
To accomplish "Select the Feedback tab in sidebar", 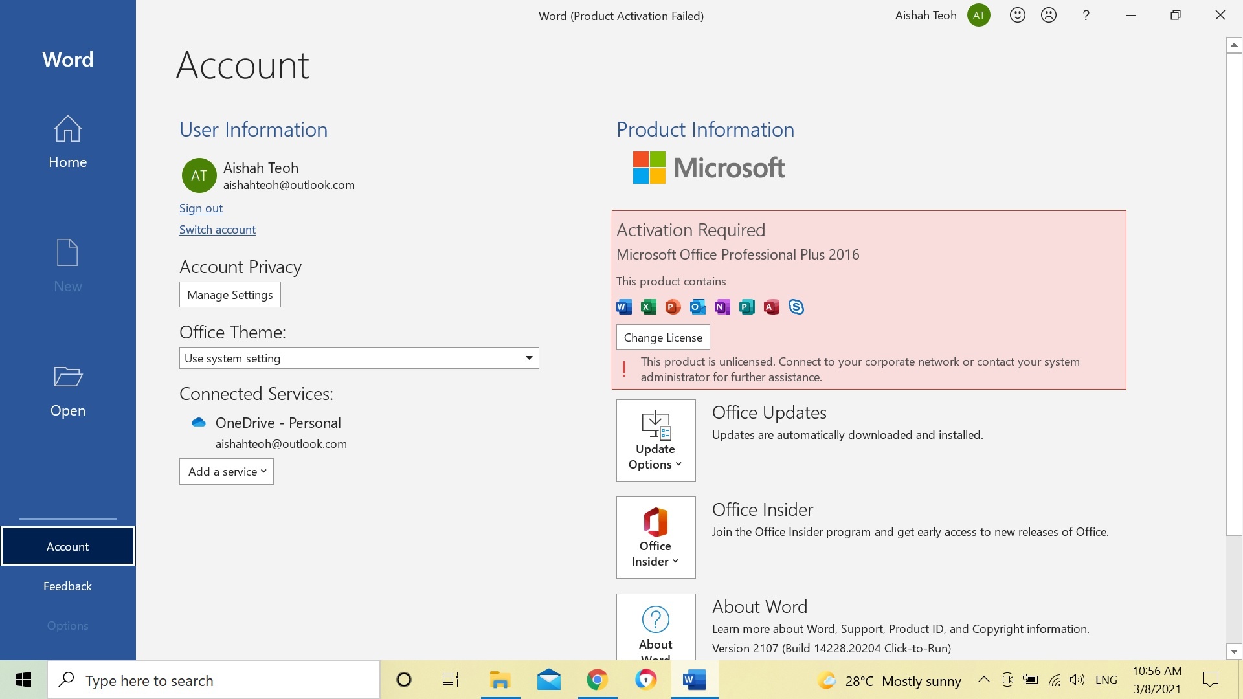I will pos(67,586).
